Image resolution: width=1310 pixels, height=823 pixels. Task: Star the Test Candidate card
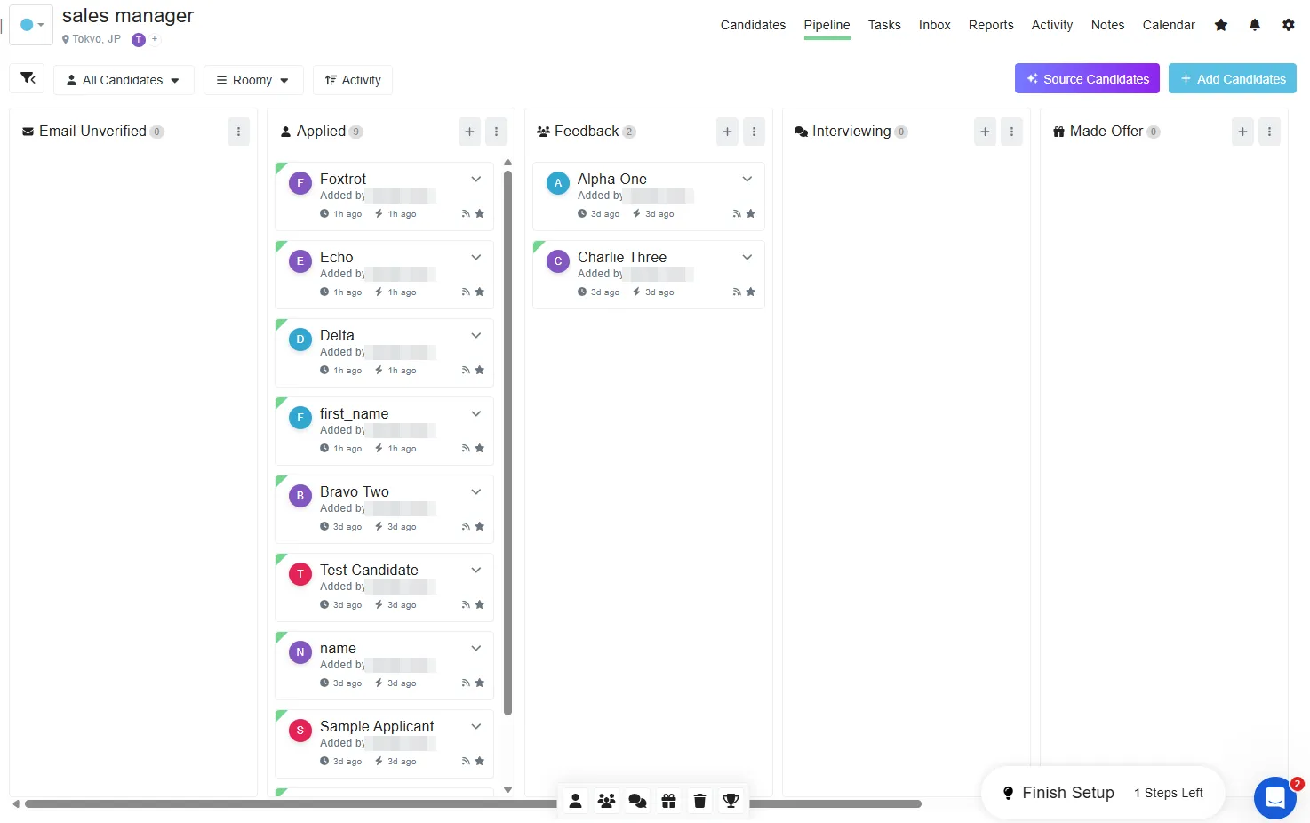click(480, 604)
